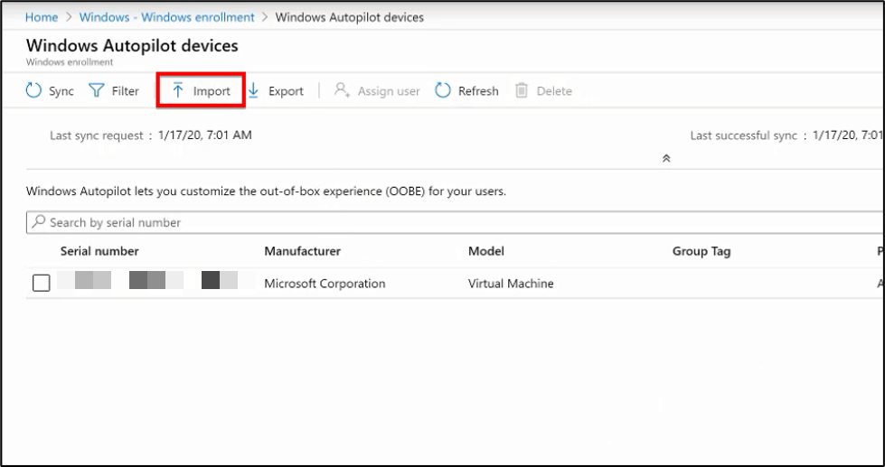Viewport: 885px width, 467px height.
Task: Sort by Serial number column header
Action: [x=99, y=251]
